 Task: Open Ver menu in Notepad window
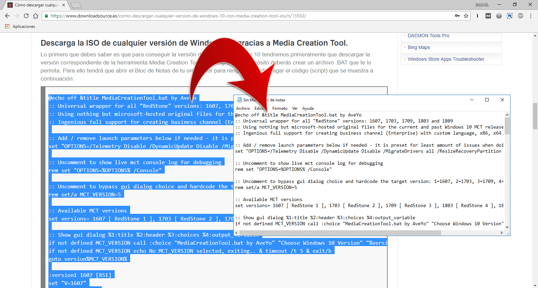[x=295, y=108]
